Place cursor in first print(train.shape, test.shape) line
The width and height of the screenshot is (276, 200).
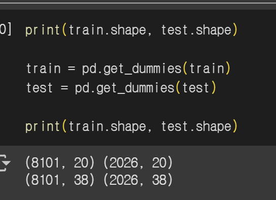point(131,30)
